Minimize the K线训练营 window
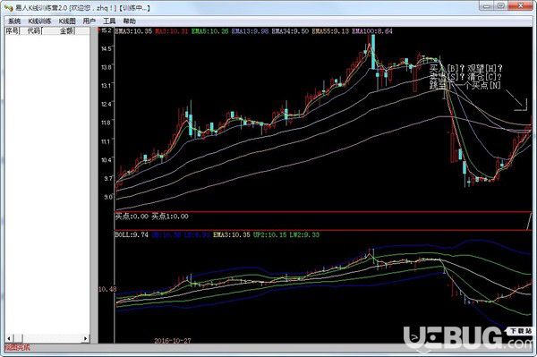 click(487, 6)
